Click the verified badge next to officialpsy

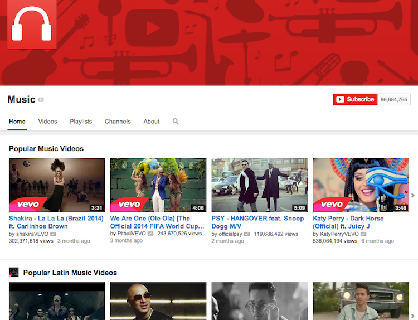(247, 234)
